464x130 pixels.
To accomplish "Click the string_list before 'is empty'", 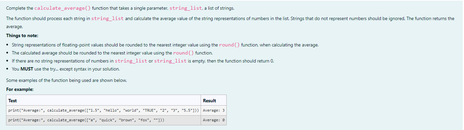I will pyautogui.click(x=170, y=61).
